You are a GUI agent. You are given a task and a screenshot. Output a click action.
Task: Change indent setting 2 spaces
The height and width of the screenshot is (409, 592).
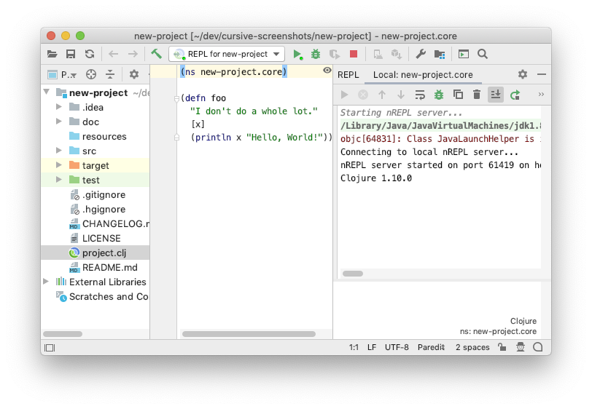(472, 347)
